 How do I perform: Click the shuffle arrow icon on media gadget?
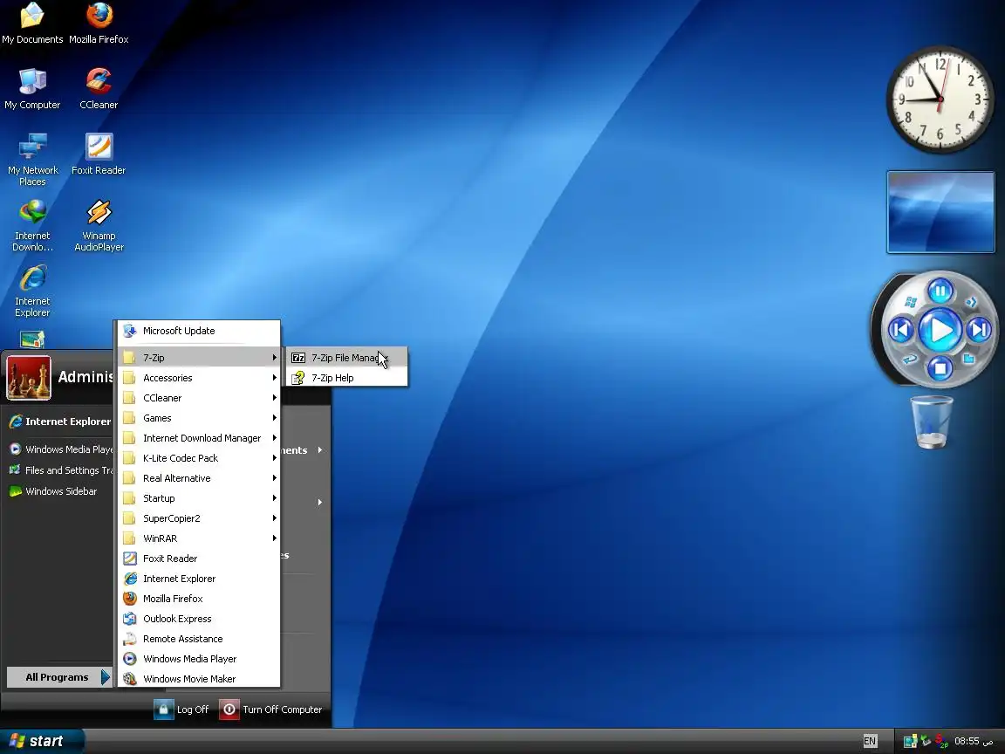point(970,302)
